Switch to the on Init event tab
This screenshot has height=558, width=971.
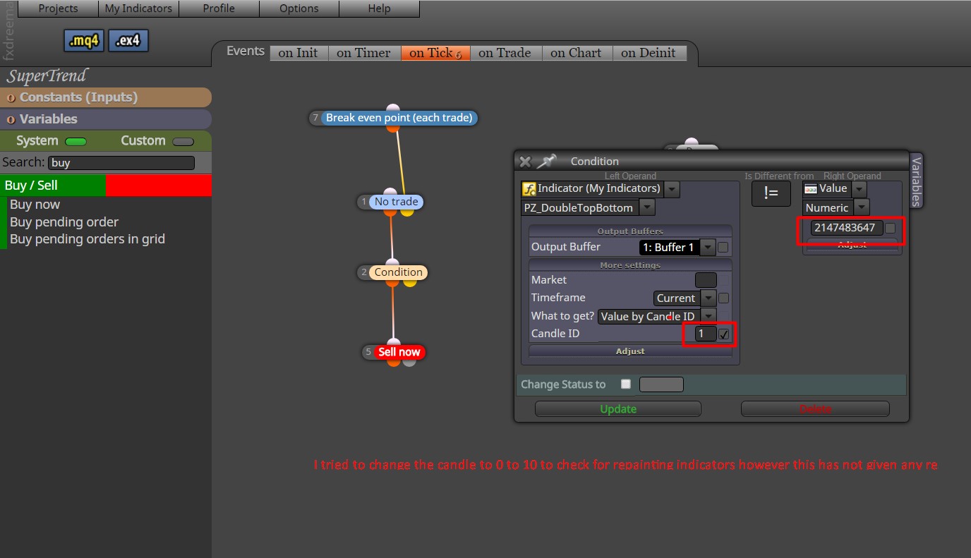click(298, 53)
